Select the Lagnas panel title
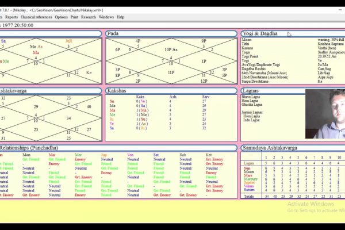This screenshot has width=345, height=230. [251, 91]
